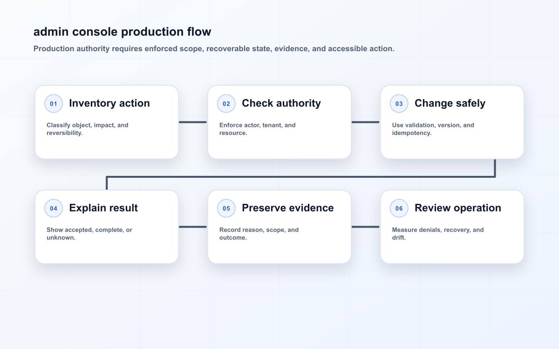Viewport: 559px width, 349px height.
Task: Click the 03 step number badge
Action: tap(399, 104)
